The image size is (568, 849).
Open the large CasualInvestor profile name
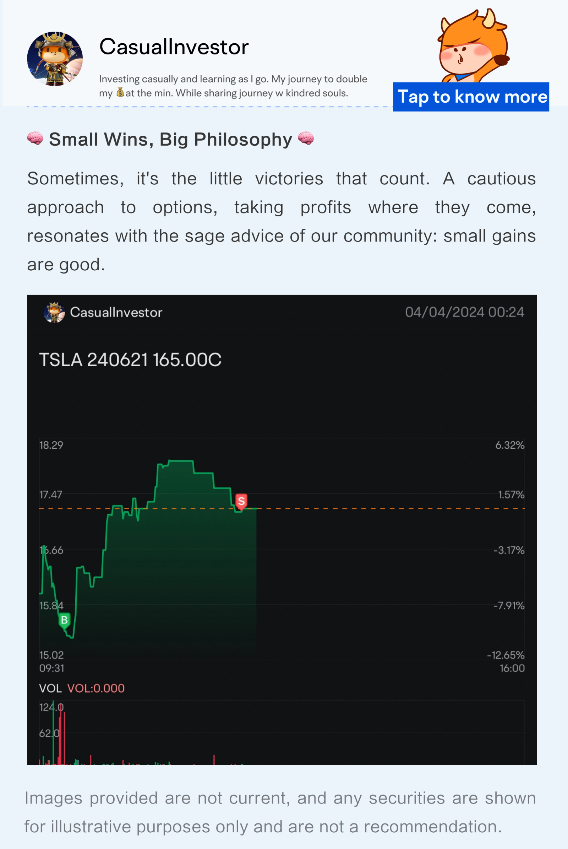coord(174,47)
